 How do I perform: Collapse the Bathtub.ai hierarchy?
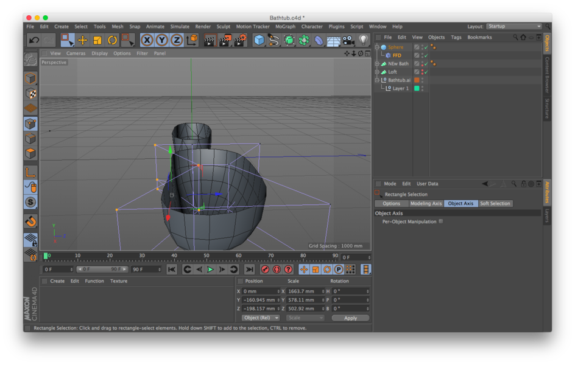pos(377,80)
